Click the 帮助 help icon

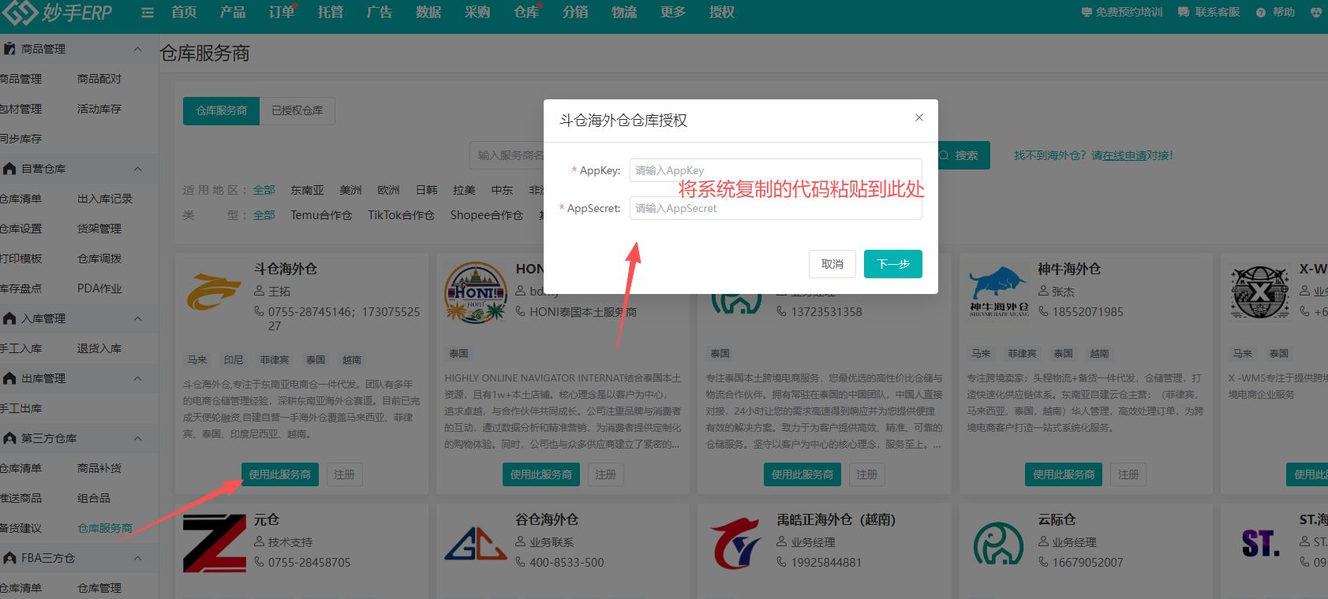1261,13
